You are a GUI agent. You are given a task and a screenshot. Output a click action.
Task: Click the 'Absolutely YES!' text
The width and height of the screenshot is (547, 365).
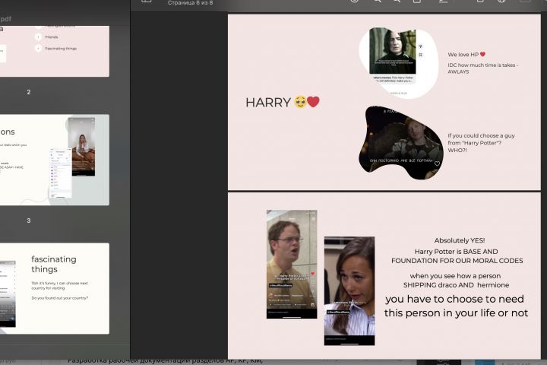(460, 240)
